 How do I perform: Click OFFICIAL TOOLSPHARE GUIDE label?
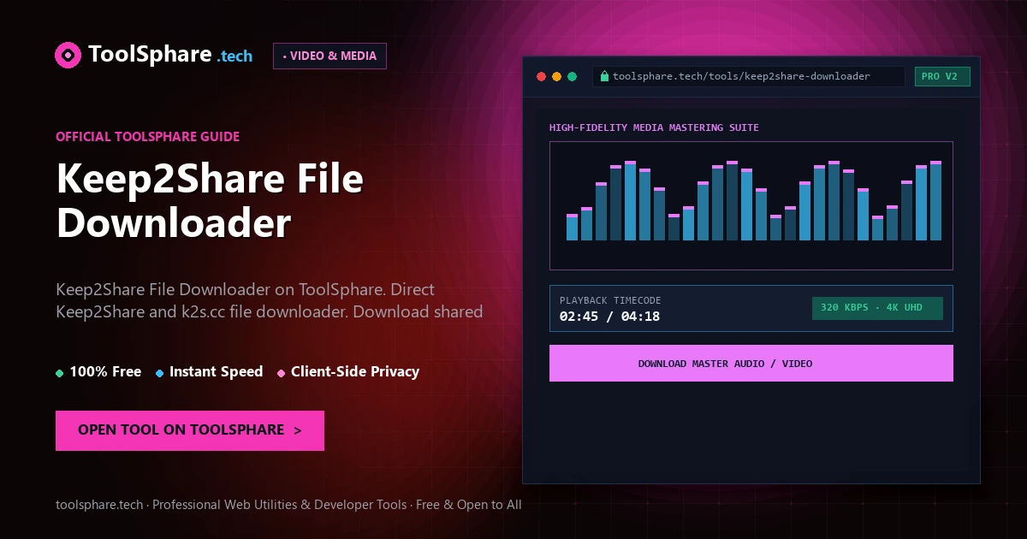147,136
